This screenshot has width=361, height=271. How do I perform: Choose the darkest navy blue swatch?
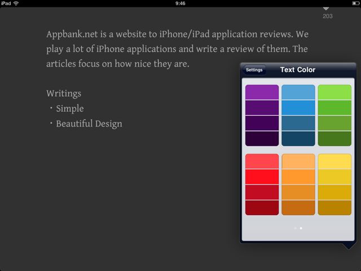click(x=298, y=138)
